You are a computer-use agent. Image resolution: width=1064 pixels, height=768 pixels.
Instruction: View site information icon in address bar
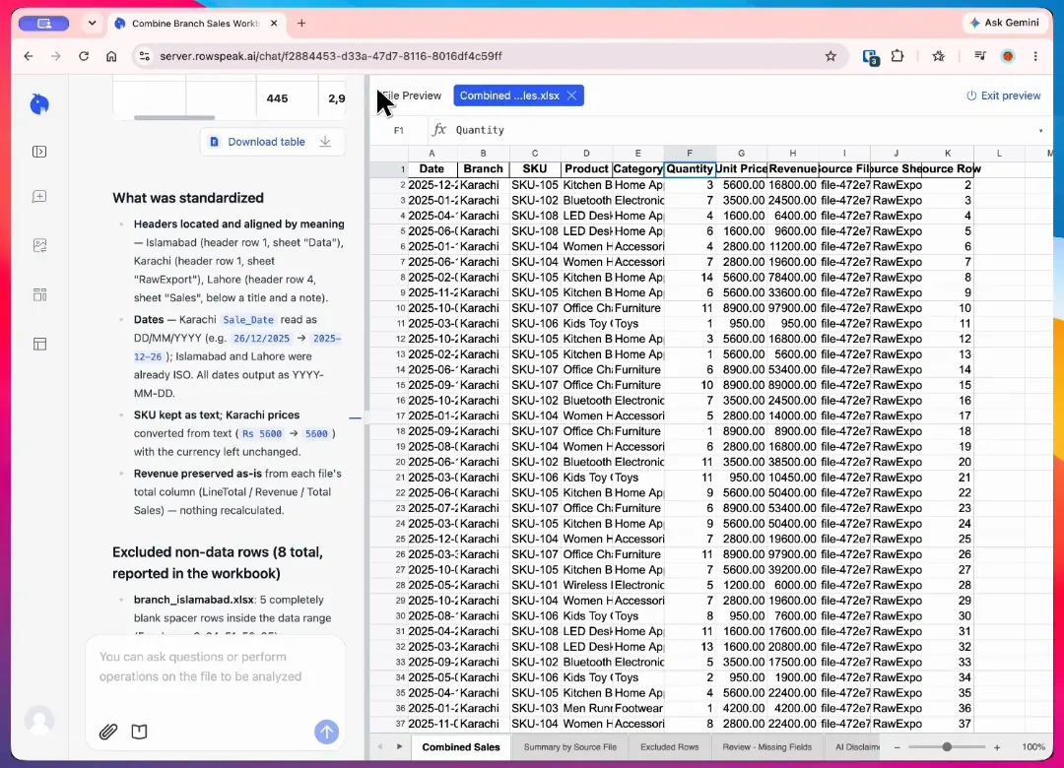point(145,56)
